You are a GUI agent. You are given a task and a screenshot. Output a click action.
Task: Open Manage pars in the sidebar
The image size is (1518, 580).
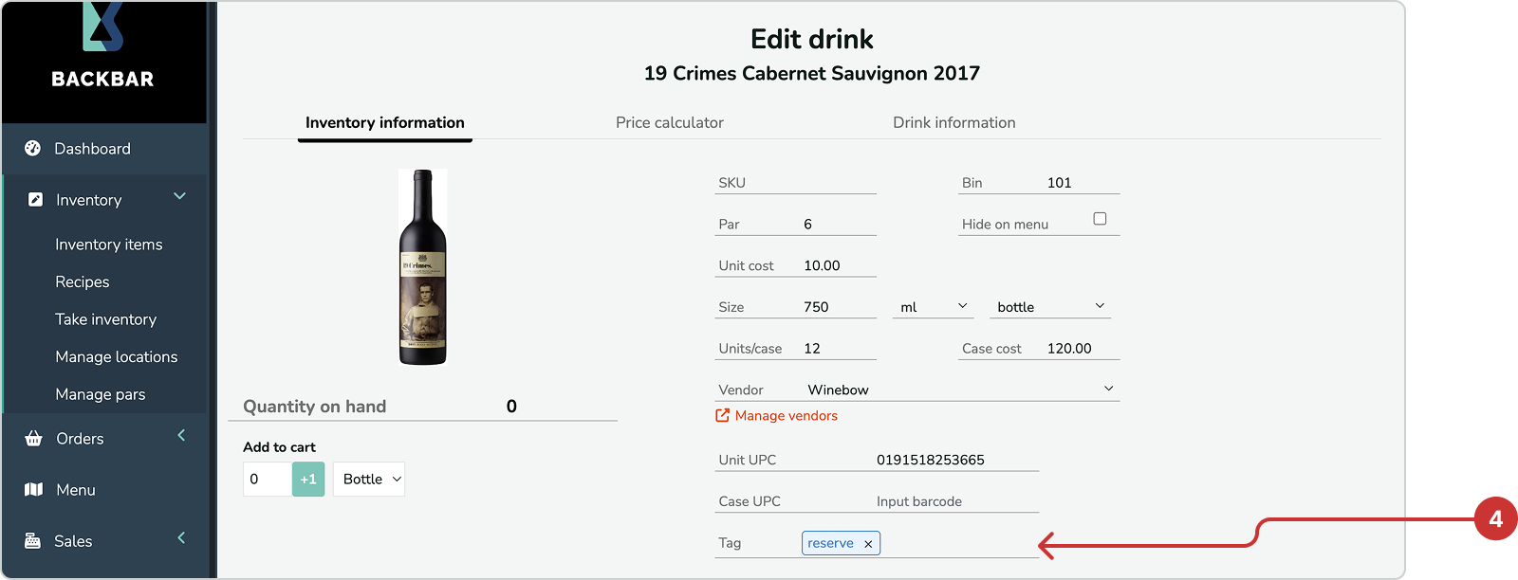[x=101, y=394]
